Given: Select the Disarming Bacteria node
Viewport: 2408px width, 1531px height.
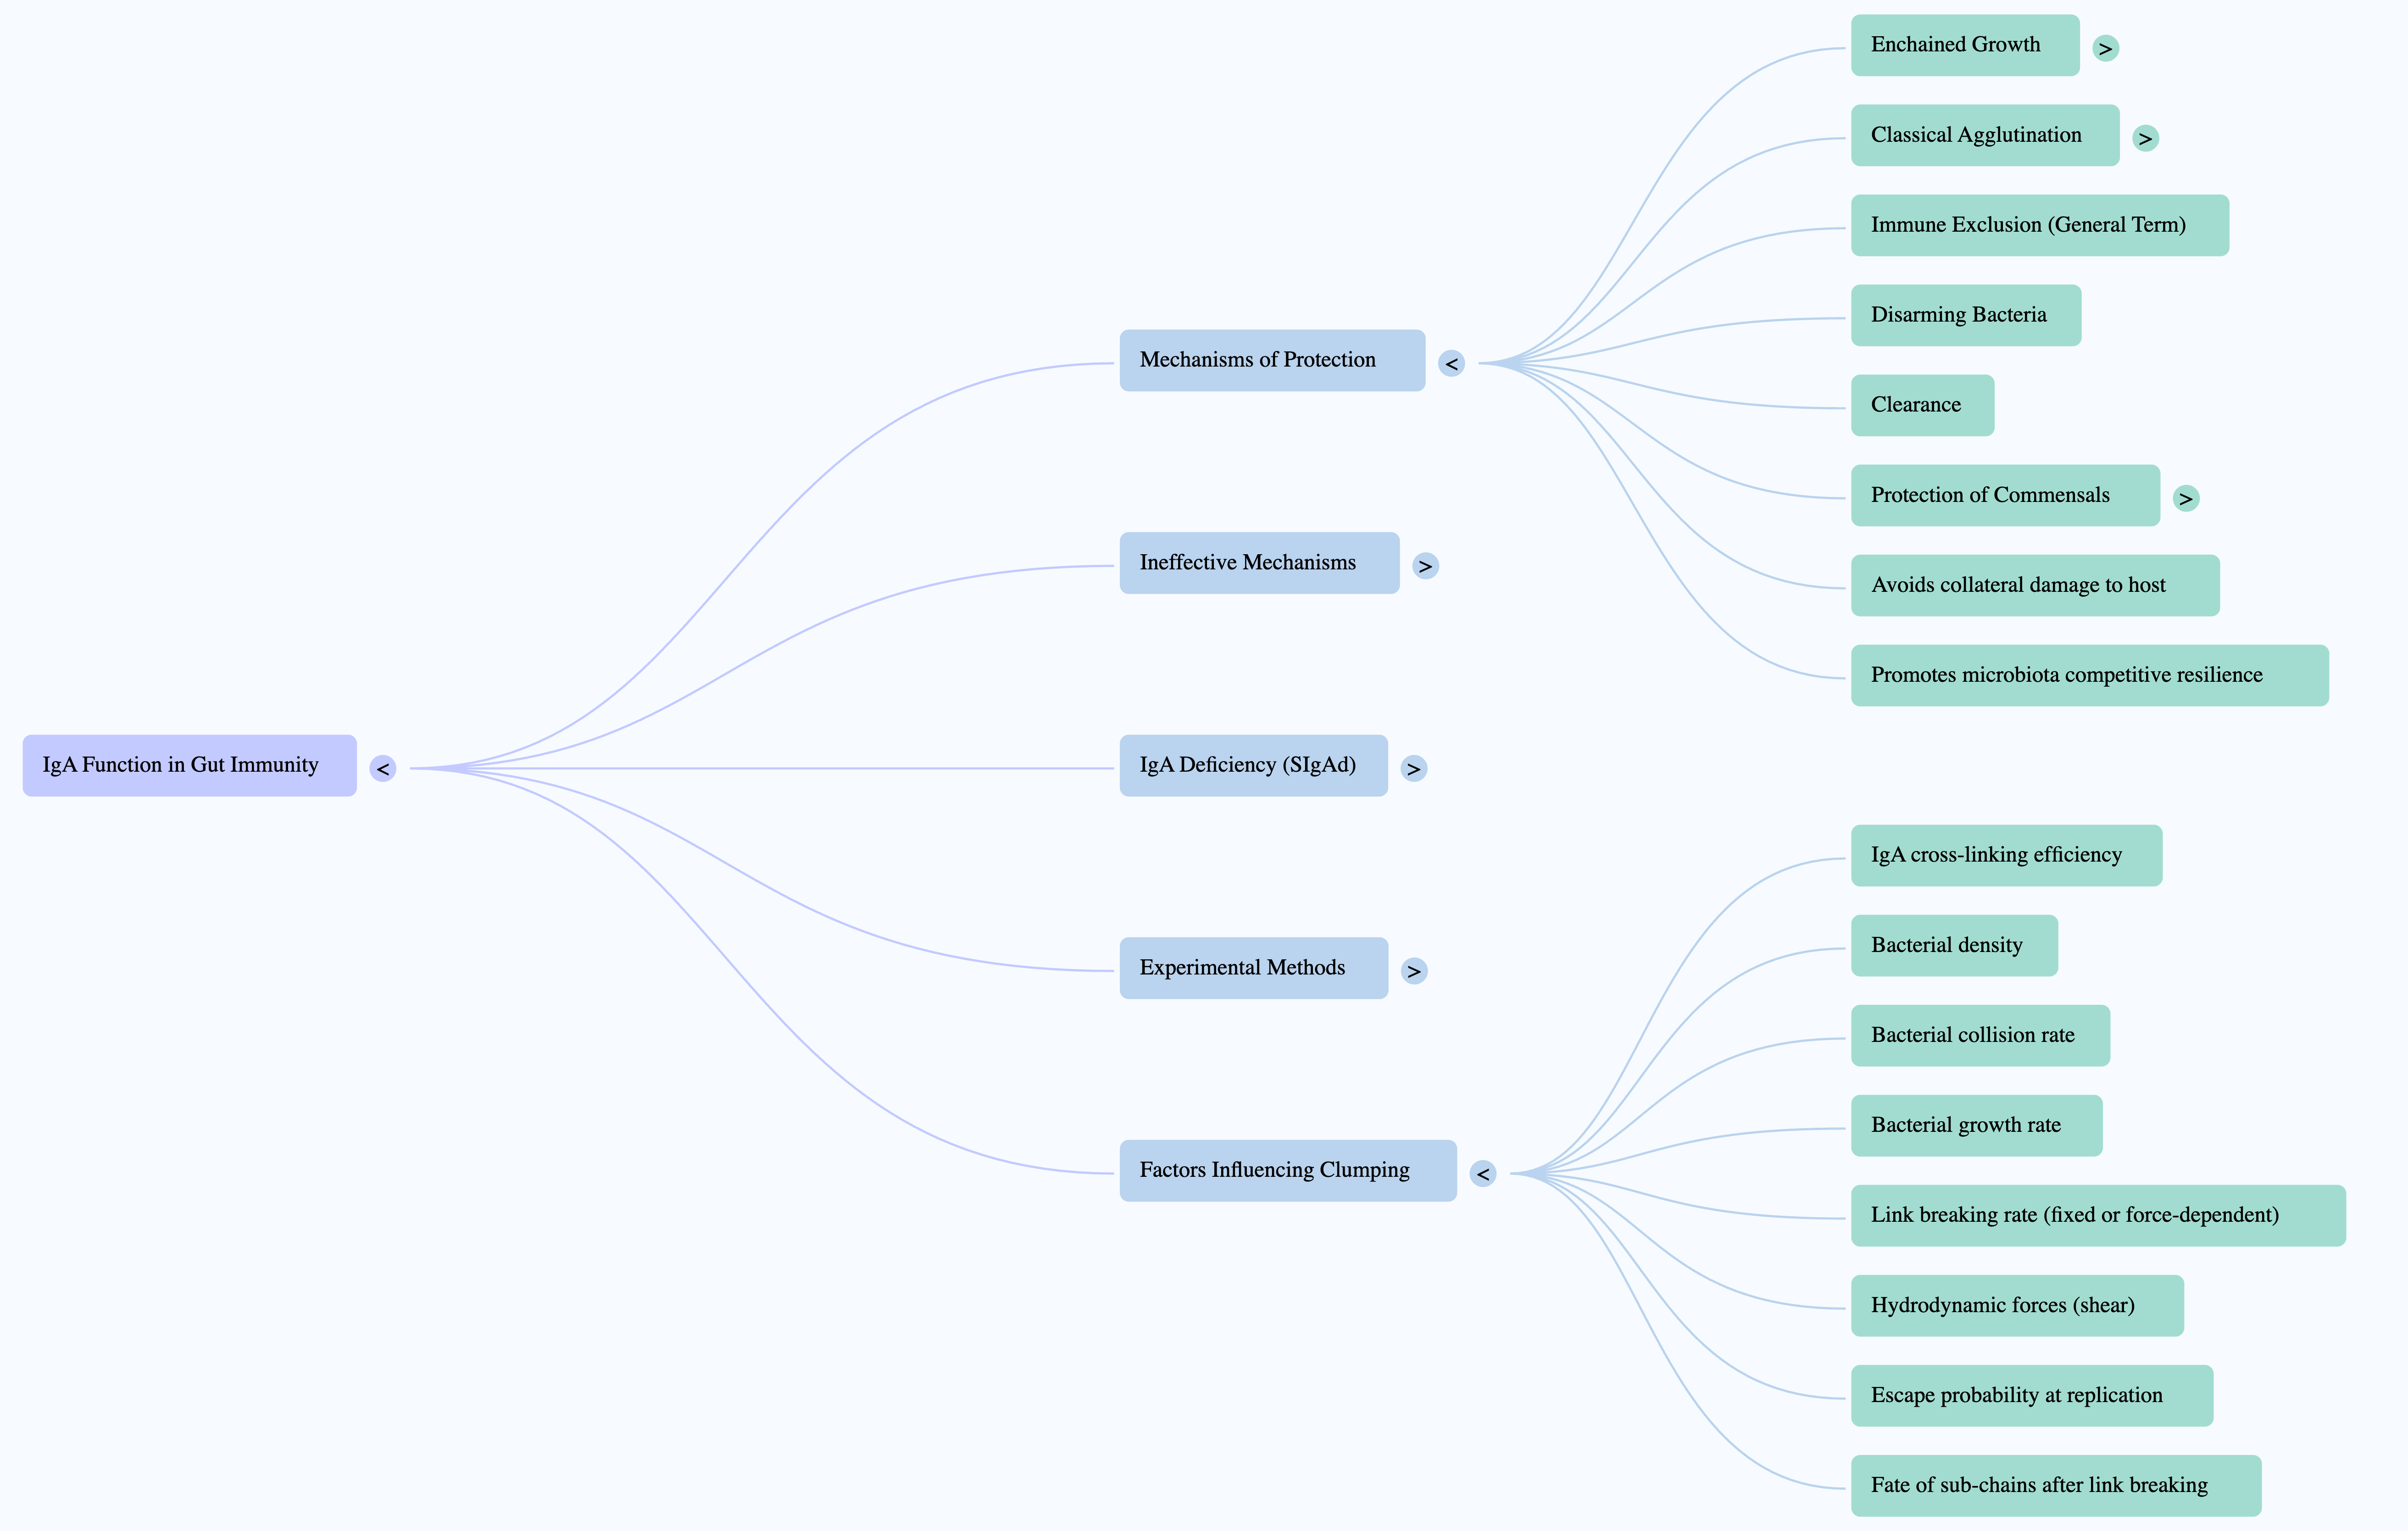Looking at the screenshot, I should tap(1966, 316).
